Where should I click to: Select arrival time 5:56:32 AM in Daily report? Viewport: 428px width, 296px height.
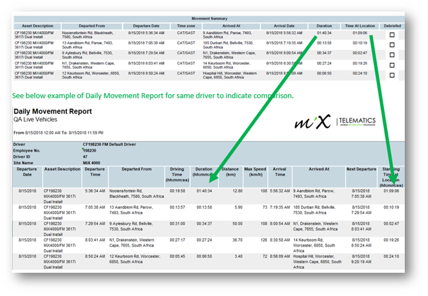pos(280,191)
